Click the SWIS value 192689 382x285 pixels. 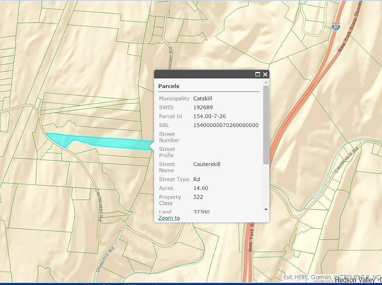[x=203, y=107]
